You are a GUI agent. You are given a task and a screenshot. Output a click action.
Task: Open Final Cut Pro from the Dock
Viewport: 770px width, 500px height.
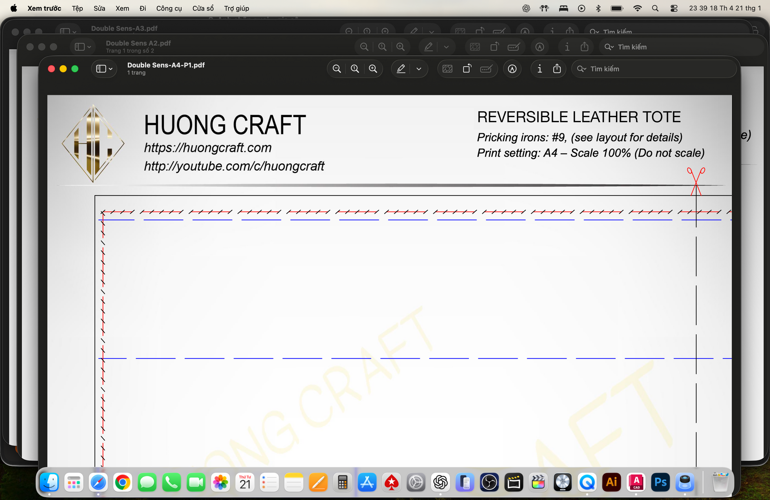pos(539,482)
